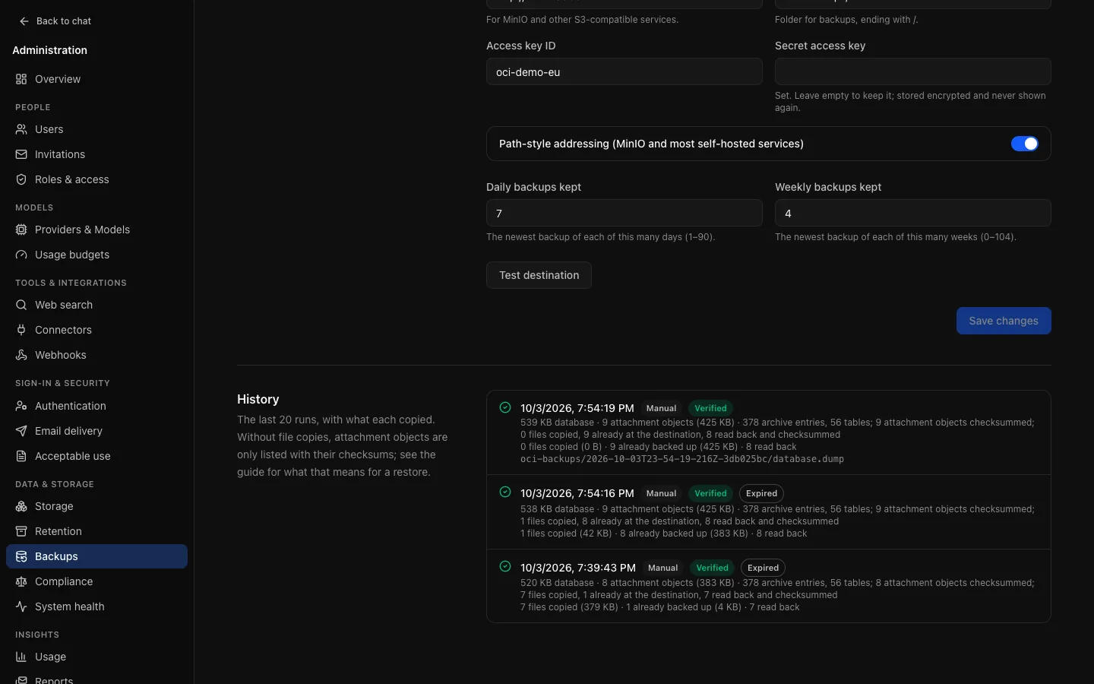Click the System health pulse icon
The image size is (1094, 684).
21,606
